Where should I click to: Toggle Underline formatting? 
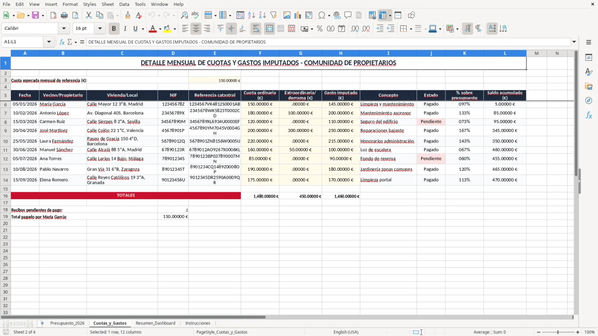point(135,29)
